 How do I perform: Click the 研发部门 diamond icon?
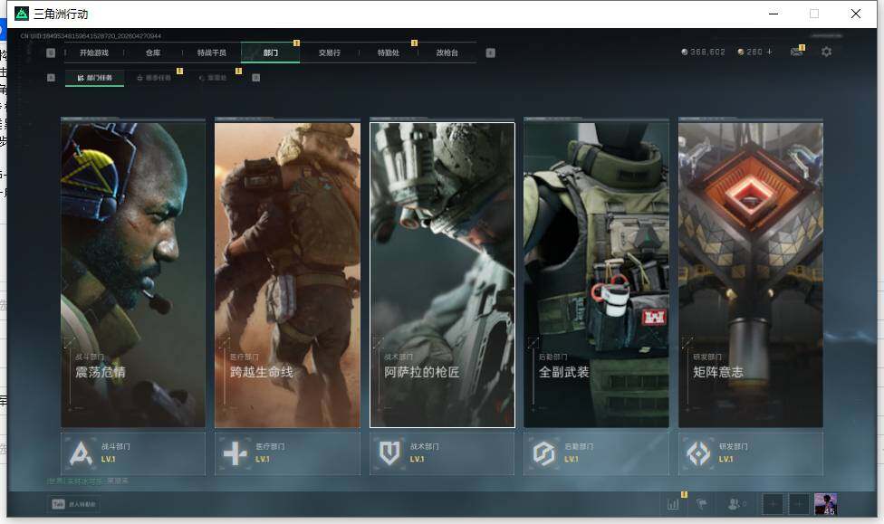click(x=698, y=453)
